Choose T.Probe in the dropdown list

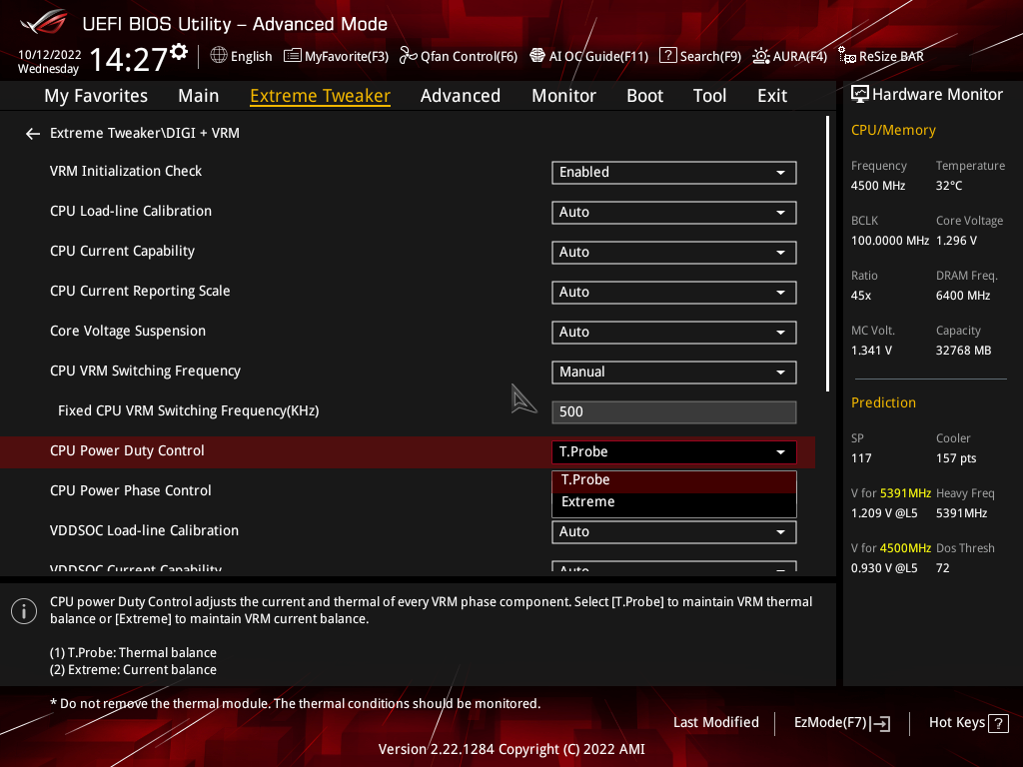coord(674,480)
